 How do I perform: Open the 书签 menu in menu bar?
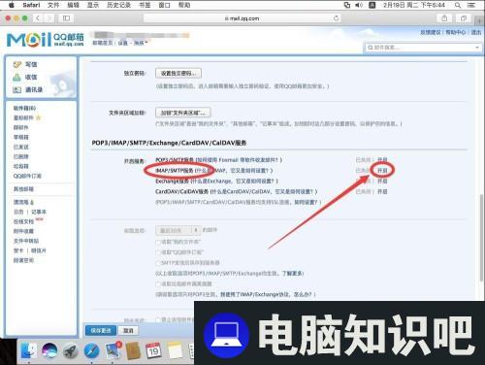point(145,5)
